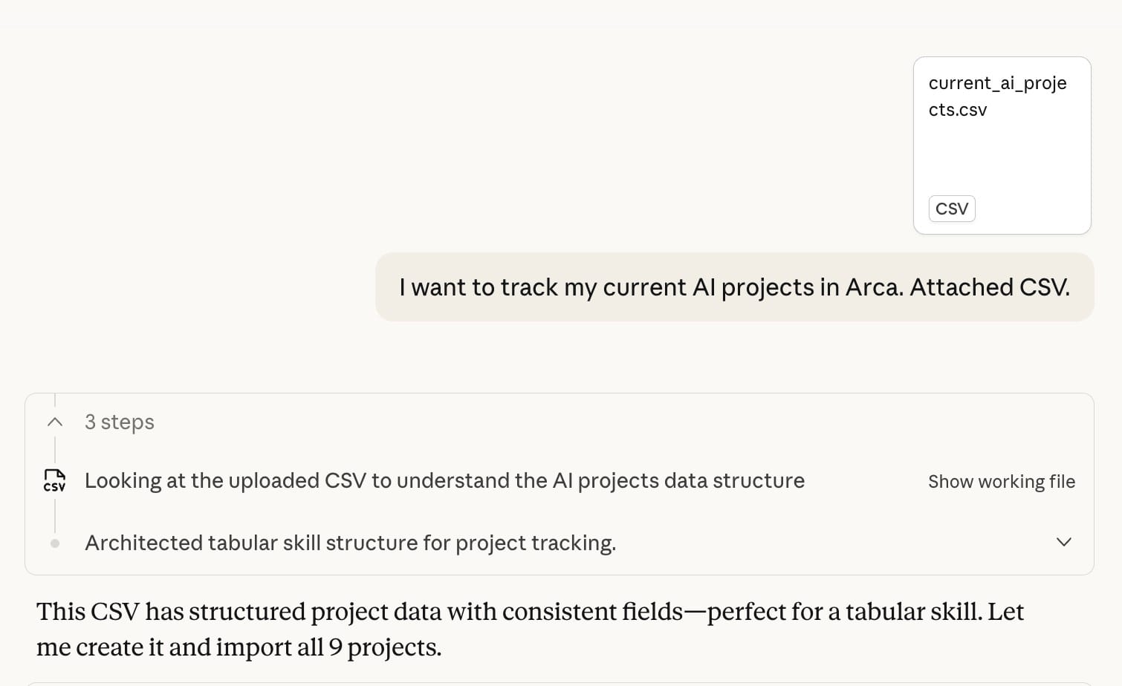Click the CSV file icon beside the first step
Screen dimensions: 1122x686
(54, 480)
